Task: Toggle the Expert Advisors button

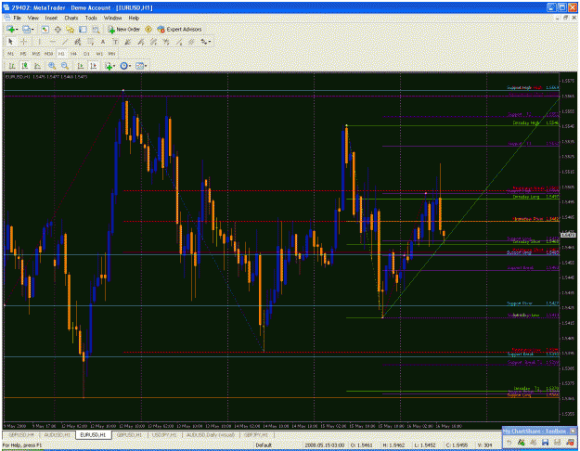Action: click(179, 29)
